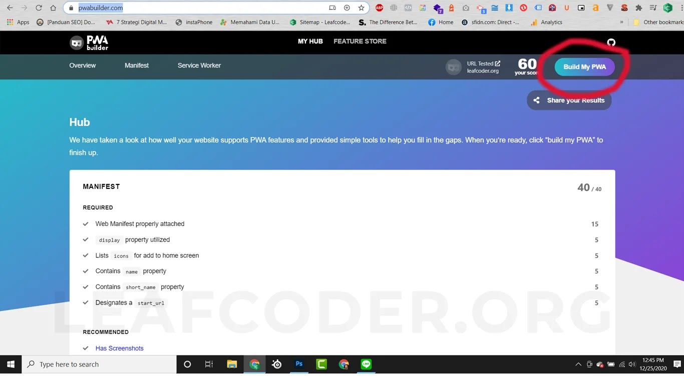
Task: Click the browser forward arrow
Action: tap(24, 8)
